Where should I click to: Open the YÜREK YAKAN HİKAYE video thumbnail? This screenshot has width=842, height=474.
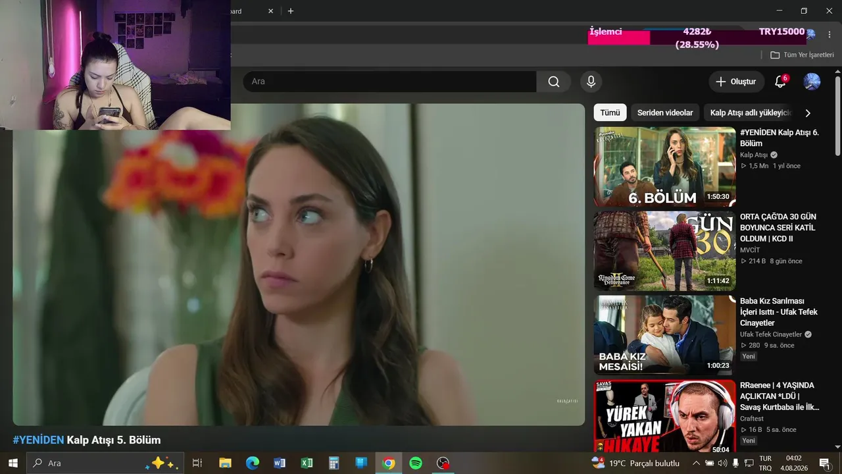[x=664, y=416]
